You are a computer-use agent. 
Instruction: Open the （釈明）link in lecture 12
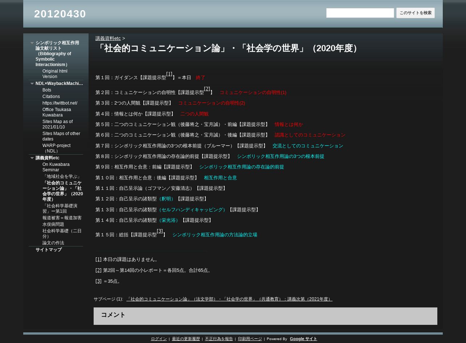coord(166,199)
